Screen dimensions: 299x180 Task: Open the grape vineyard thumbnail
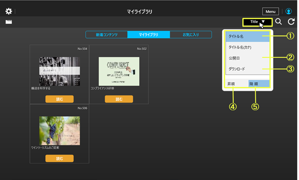[x=60, y=131]
